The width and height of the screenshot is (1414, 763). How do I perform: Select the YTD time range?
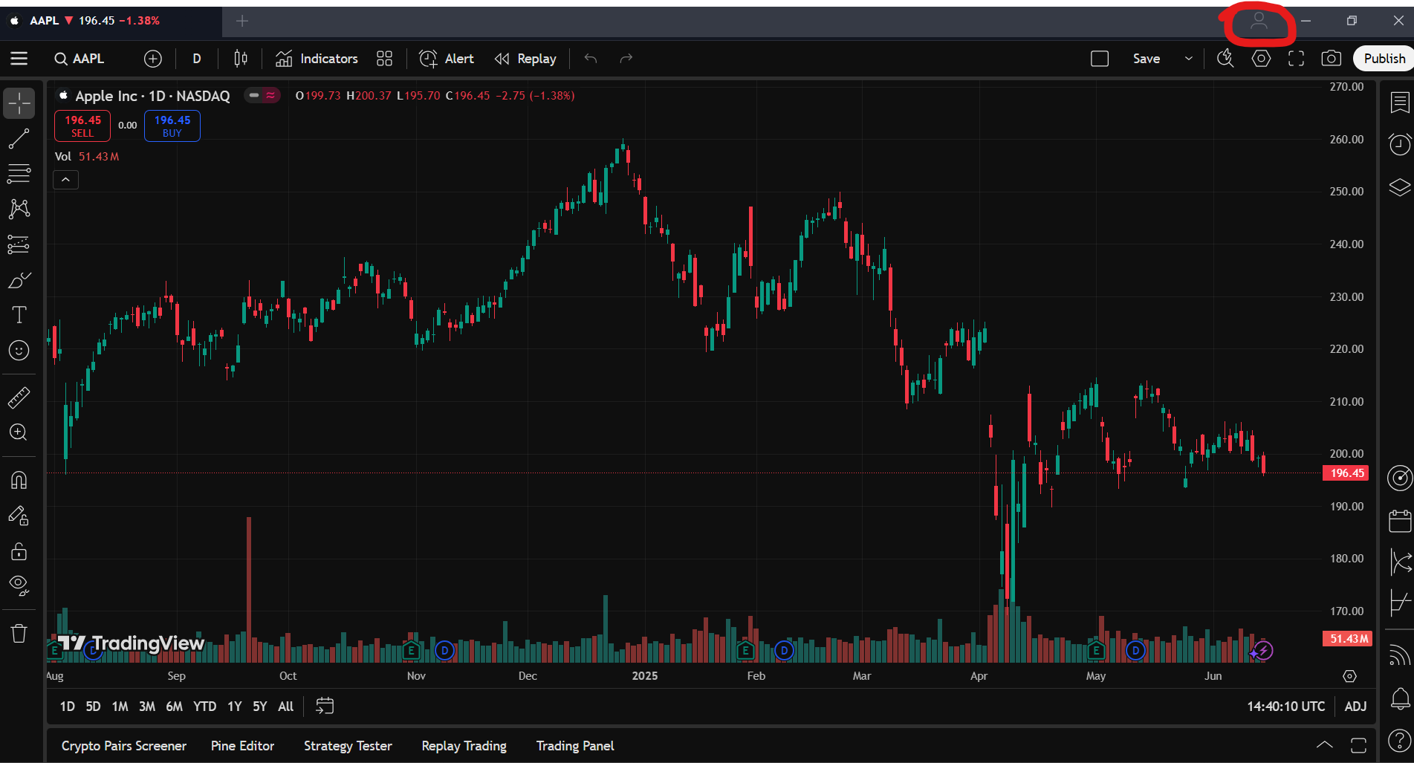[x=204, y=707]
